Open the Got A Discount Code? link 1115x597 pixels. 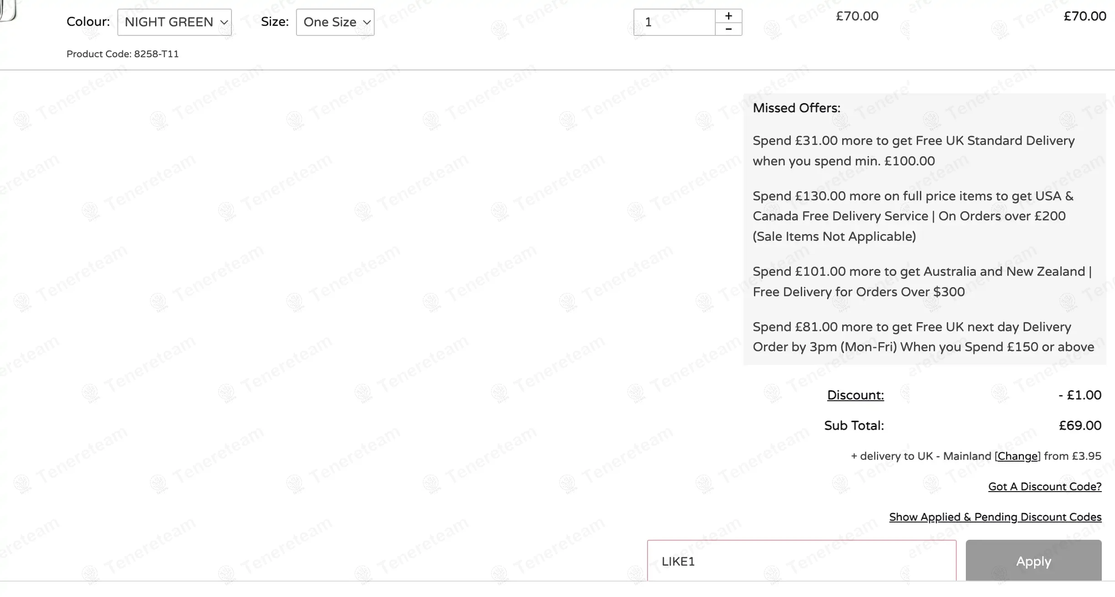pyautogui.click(x=1045, y=487)
